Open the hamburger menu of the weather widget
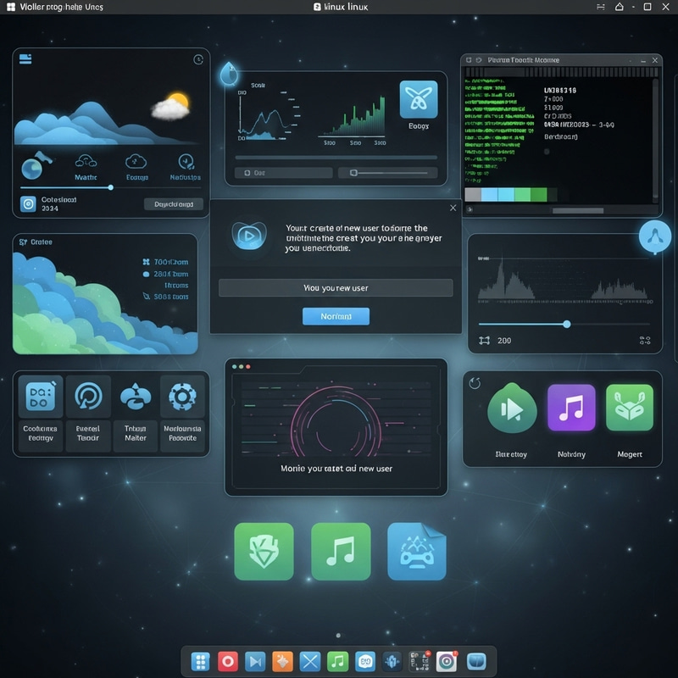 click(x=24, y=60)
